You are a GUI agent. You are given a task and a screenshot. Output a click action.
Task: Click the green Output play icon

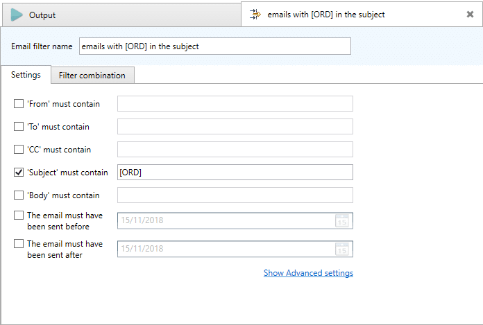pyautogui.click(x=17, y=15)
